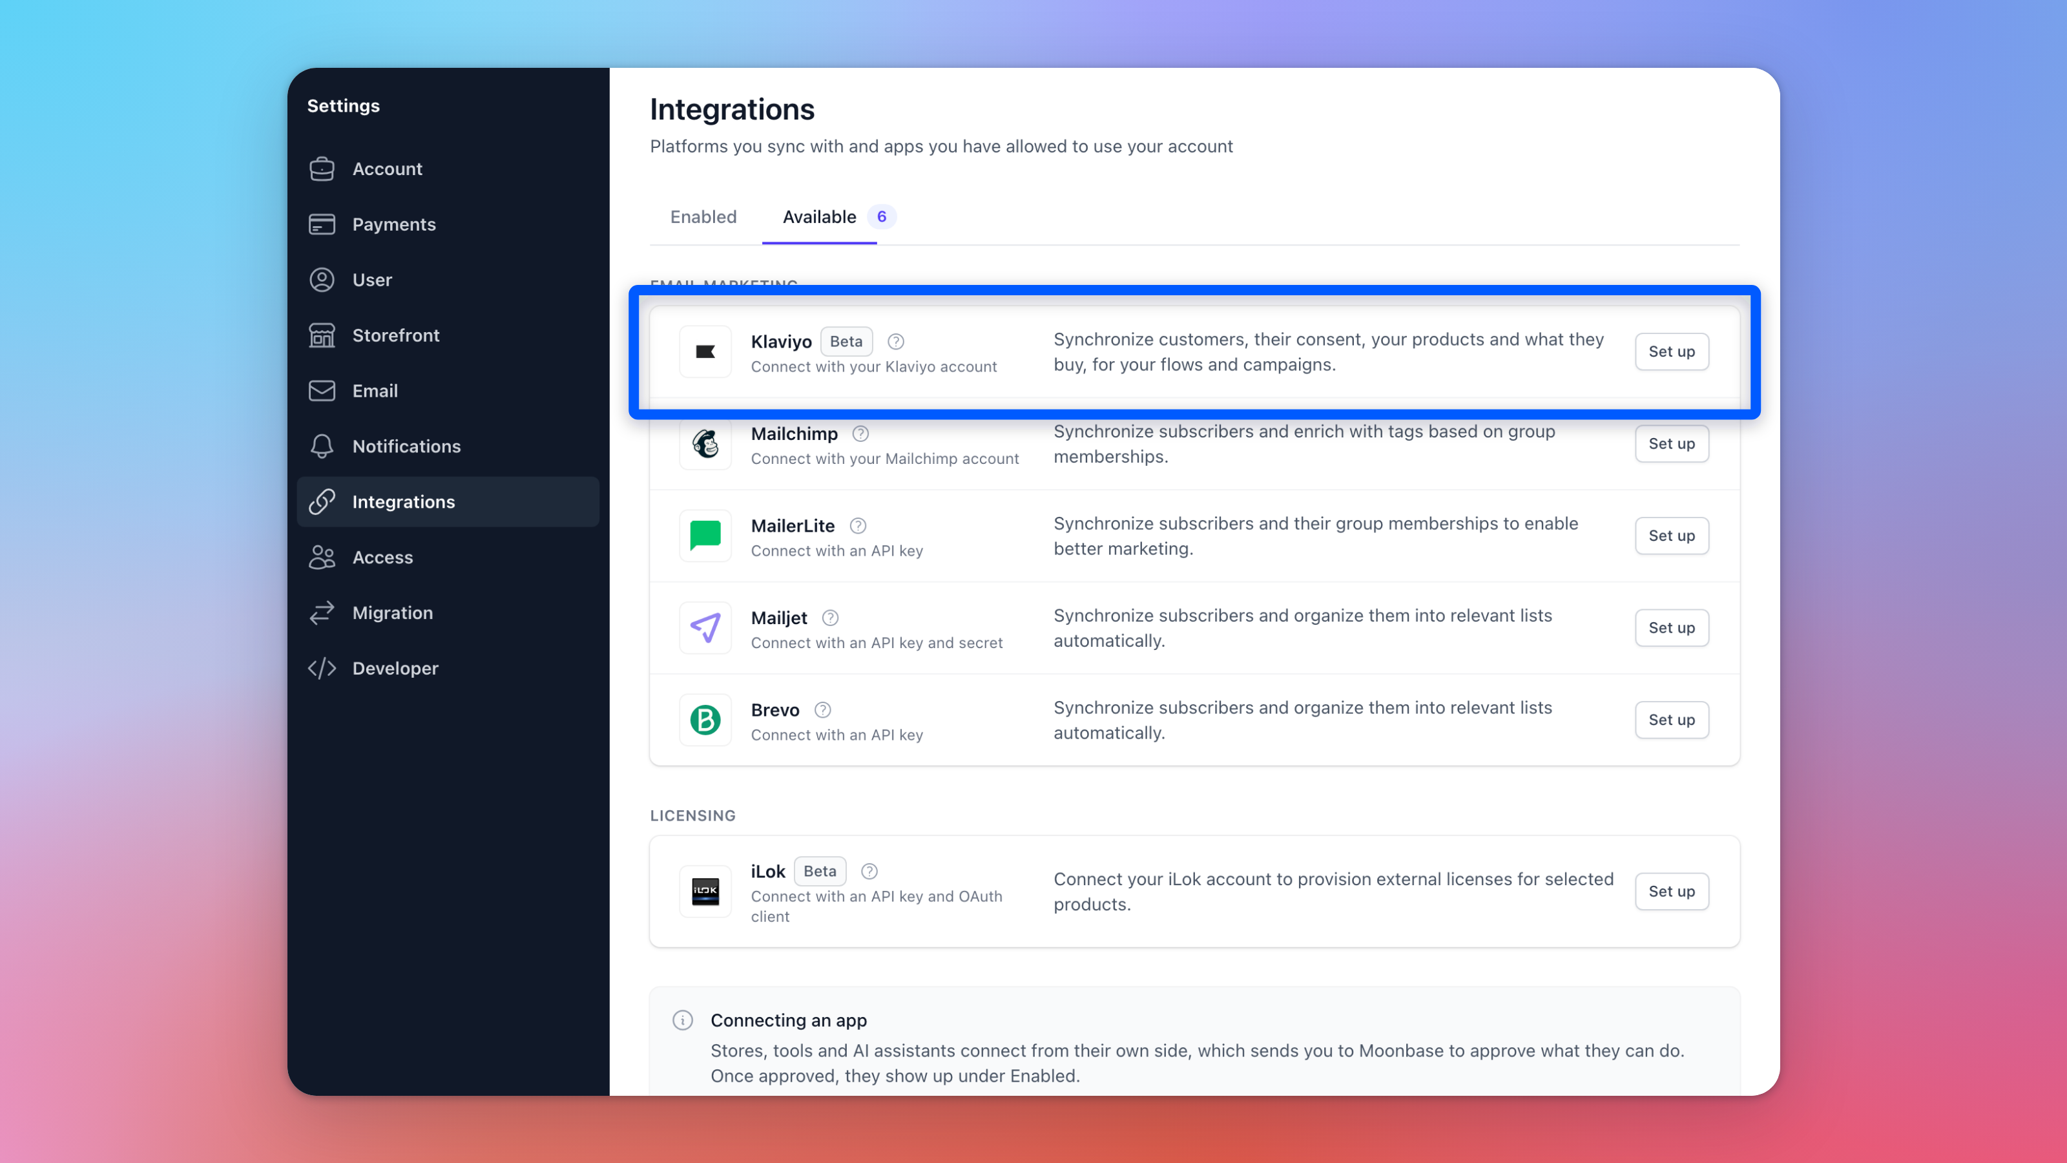Open the Mailchimp help question icon
Image resolution: width=2067 pixels, height=1163 pixels.
(x=861, y=434)
